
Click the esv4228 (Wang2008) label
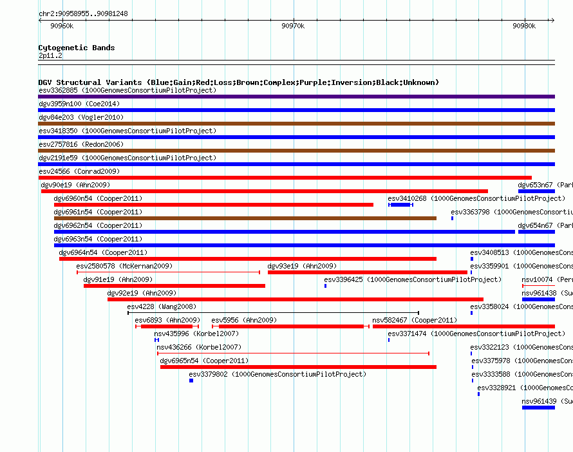[x=162, y=306]
